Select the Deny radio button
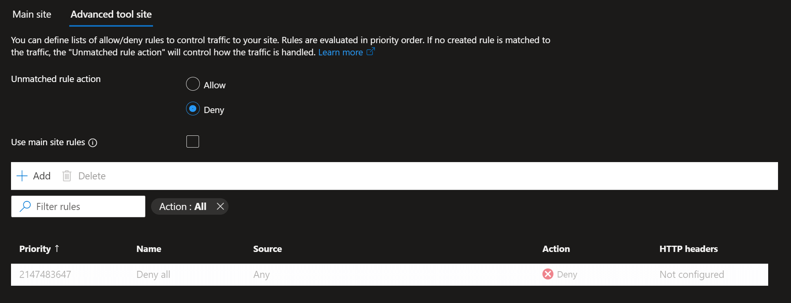The image size is (791, 303). [192, 109]
